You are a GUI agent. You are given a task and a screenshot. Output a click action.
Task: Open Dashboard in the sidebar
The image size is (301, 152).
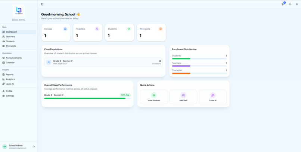[19, 32]
